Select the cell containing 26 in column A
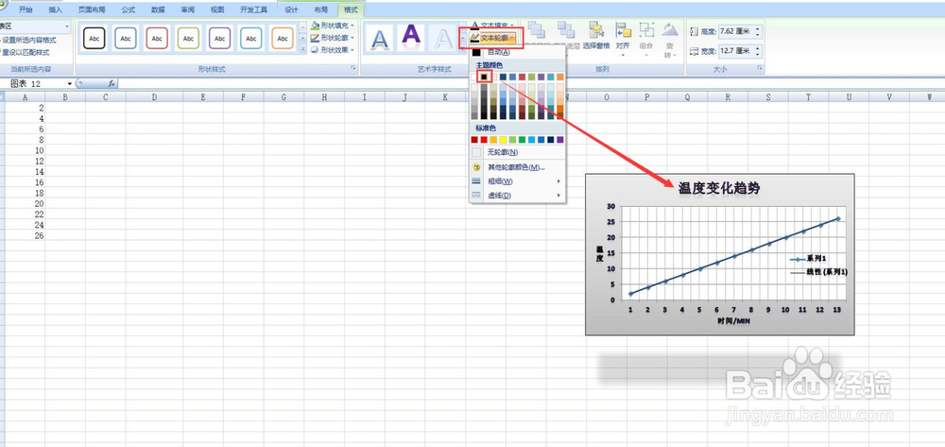 coord(25,235)
